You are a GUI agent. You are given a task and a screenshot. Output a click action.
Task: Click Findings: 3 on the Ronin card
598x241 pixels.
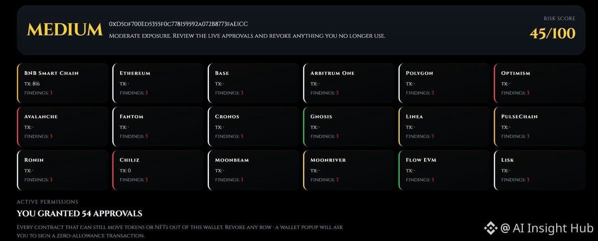(38, 180)
